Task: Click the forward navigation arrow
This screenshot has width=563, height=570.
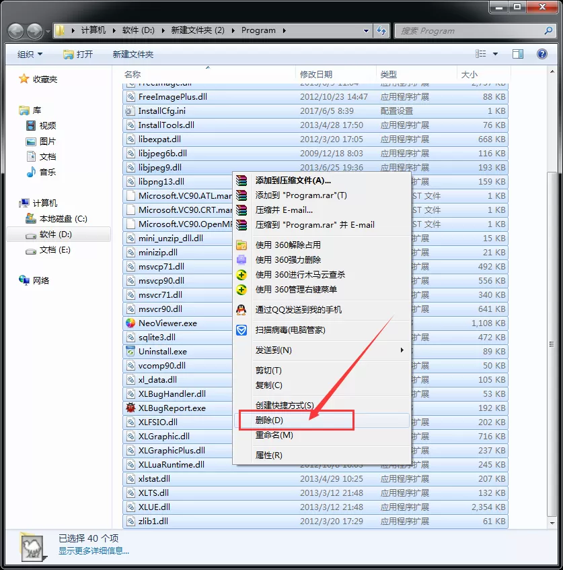Action: tap(35, 31)
